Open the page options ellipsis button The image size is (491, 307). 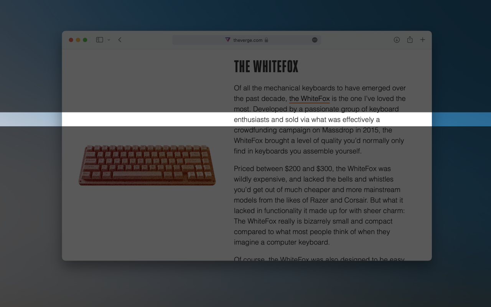click(x=315, y=40)
